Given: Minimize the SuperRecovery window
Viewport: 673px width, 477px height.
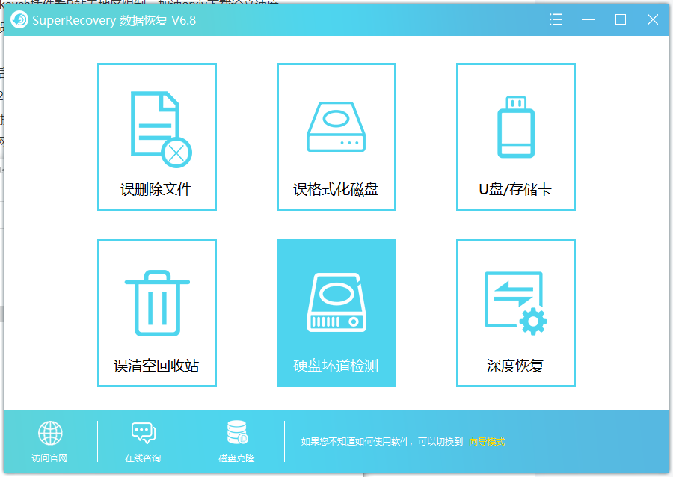Looking at the screenshot, I should click(588, 19).
